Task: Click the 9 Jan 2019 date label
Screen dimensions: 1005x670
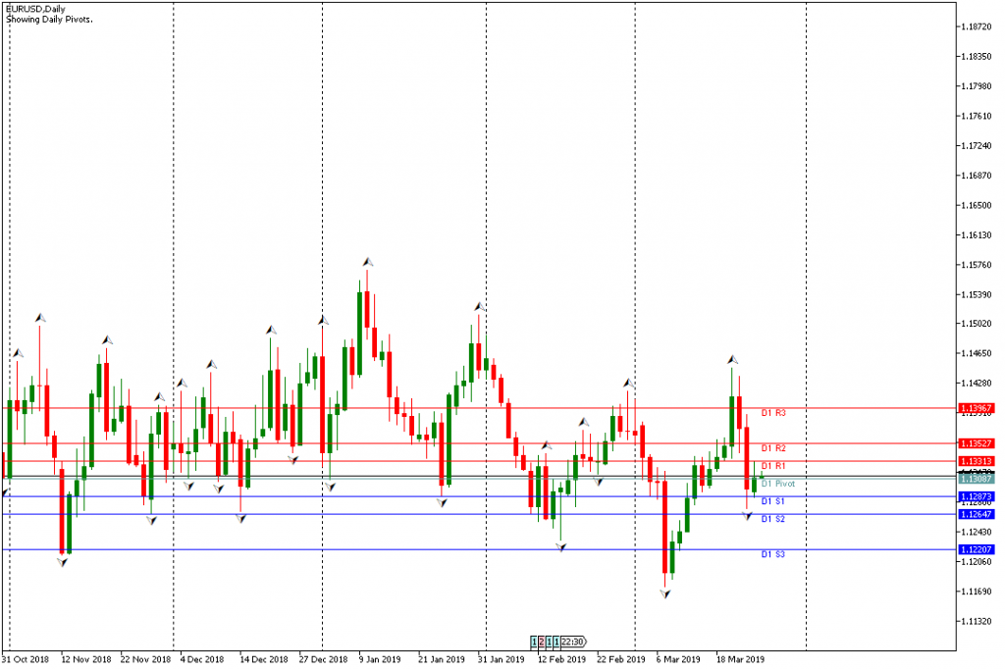Action: [379, 659]
